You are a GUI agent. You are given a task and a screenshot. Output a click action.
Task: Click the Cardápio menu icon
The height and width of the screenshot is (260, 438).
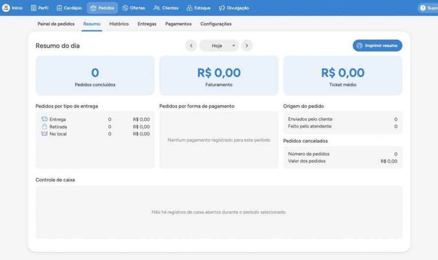[59, 8]
